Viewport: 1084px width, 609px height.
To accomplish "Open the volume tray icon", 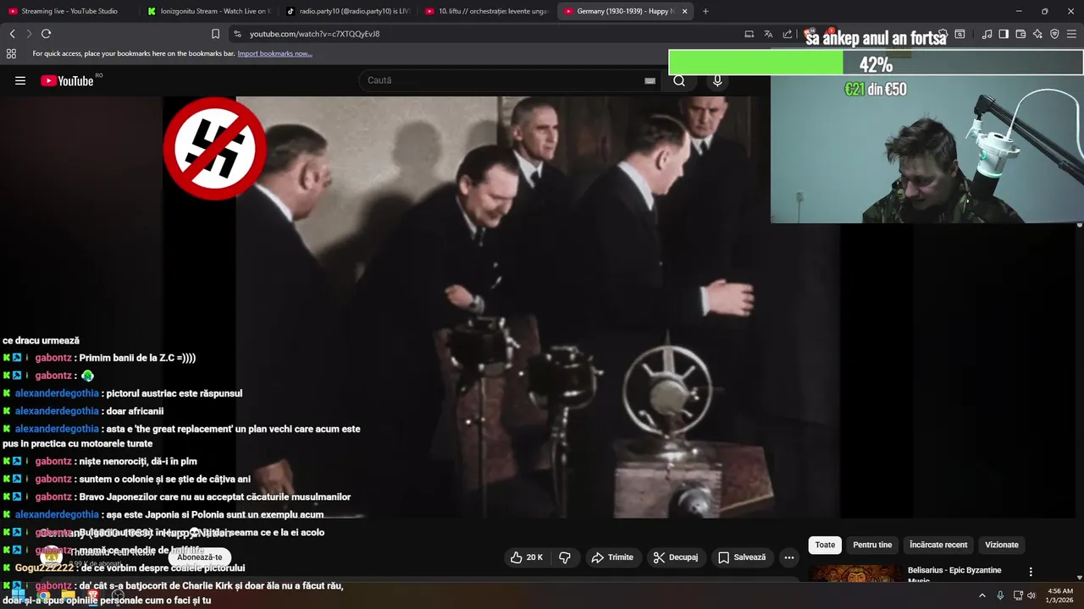I will click(1031, 595).
